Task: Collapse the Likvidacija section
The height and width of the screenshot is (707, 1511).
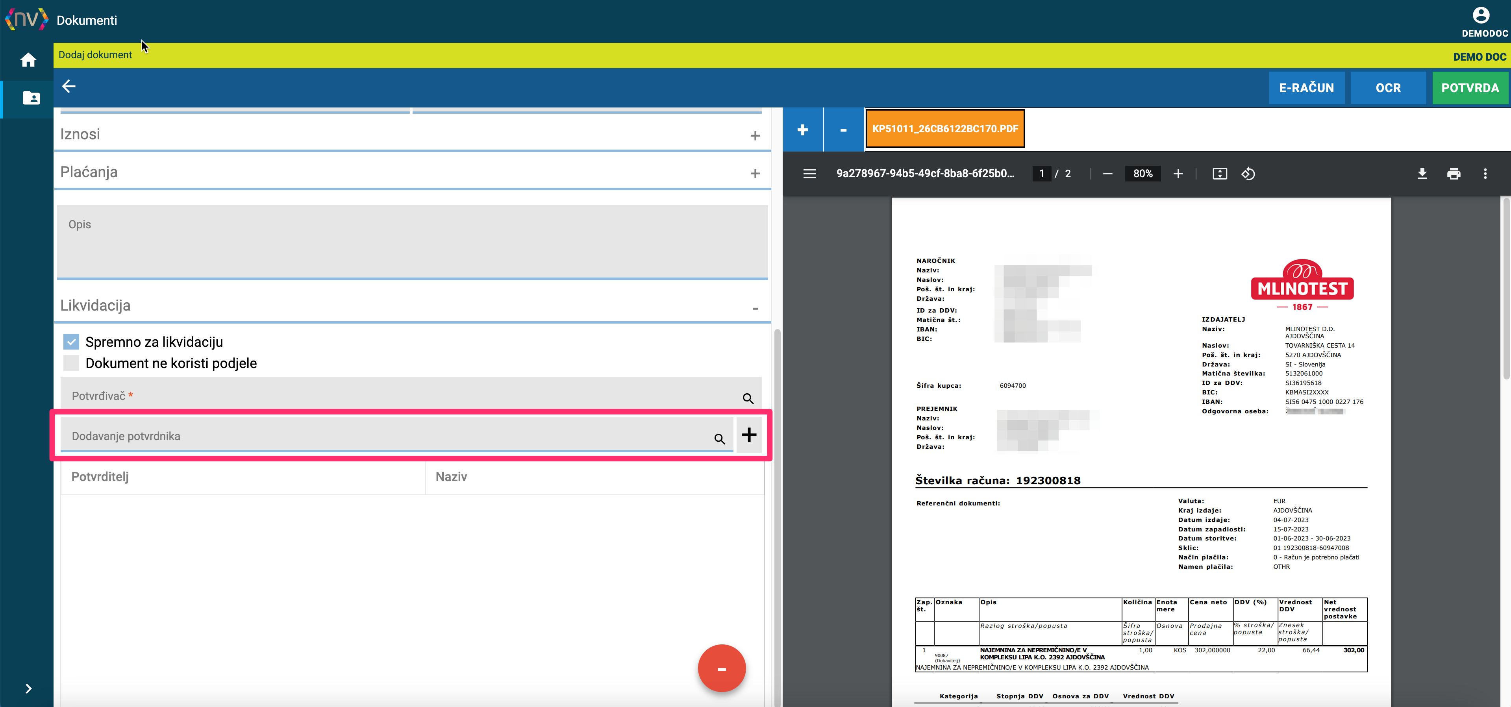Action: point(755,308)
